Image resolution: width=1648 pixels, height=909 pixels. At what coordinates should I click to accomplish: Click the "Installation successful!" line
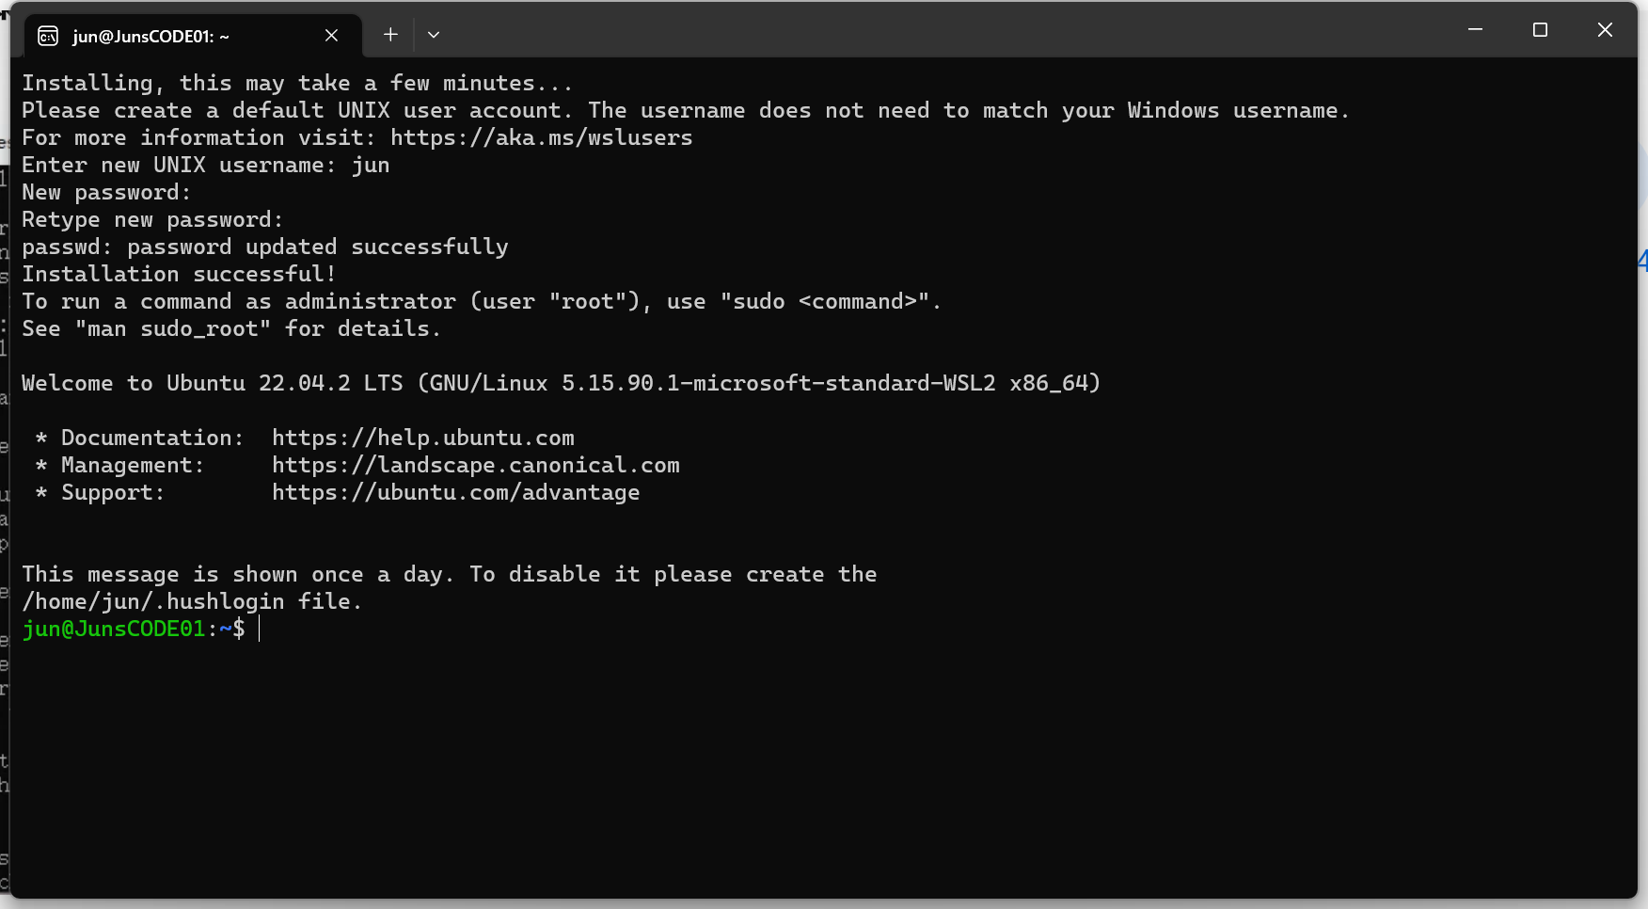coord(179,274)
